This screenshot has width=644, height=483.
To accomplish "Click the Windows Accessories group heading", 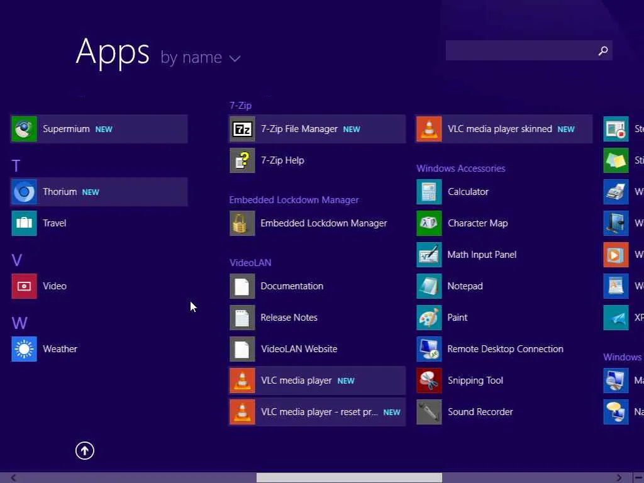I will click(x=461, y=169).
